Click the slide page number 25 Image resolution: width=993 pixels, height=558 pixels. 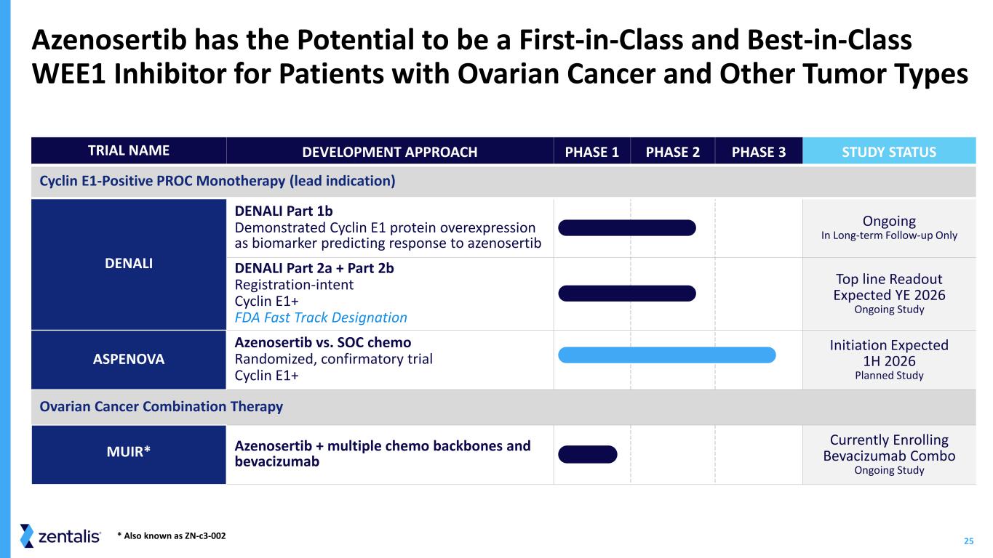(x=968, y=541)
